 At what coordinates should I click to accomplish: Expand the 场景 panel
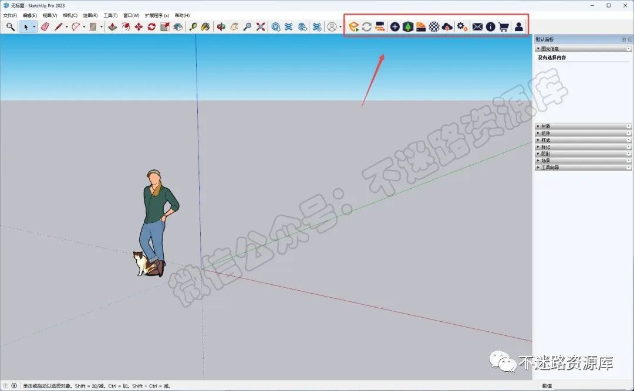(583, 161)
